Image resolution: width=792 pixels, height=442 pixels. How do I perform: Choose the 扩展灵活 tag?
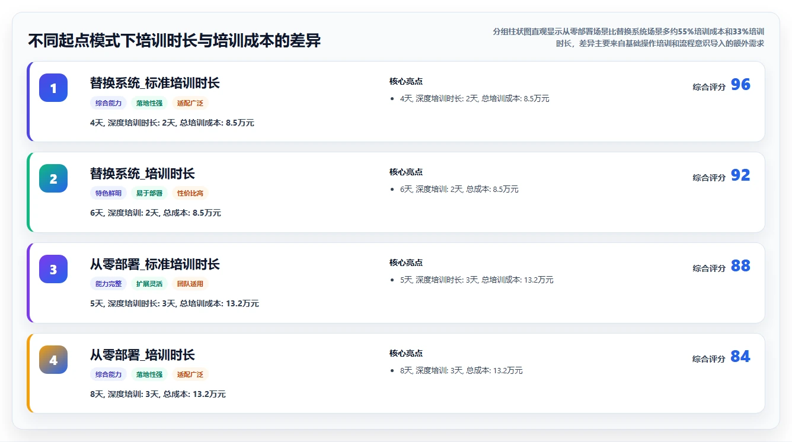click(x=149, y=284)
